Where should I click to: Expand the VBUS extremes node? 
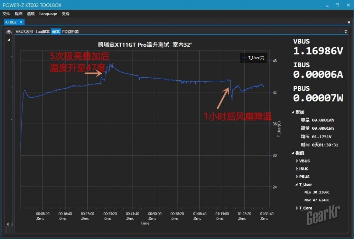pyautogui.click(x=297, y=161)
